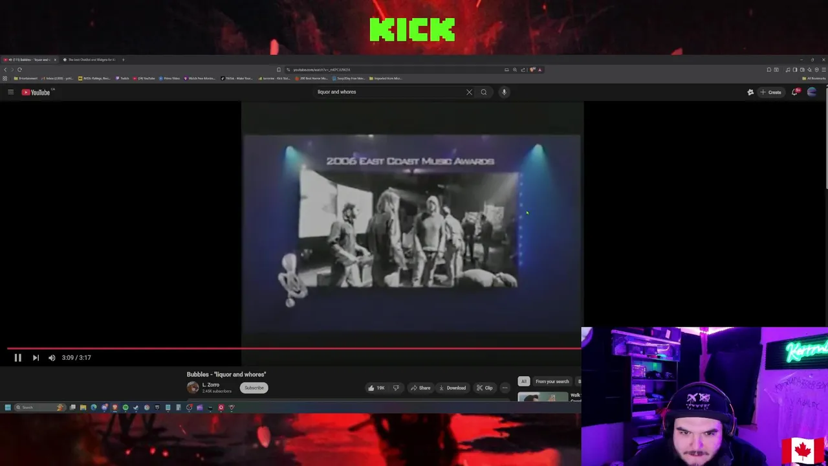Open the Leo AI sparkle toolbar icon
828x466 pixels.
809,69
